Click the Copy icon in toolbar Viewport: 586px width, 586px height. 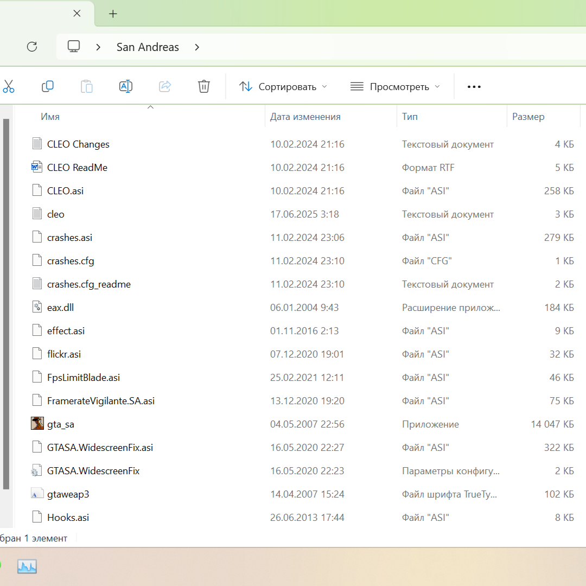coord(48,86)
